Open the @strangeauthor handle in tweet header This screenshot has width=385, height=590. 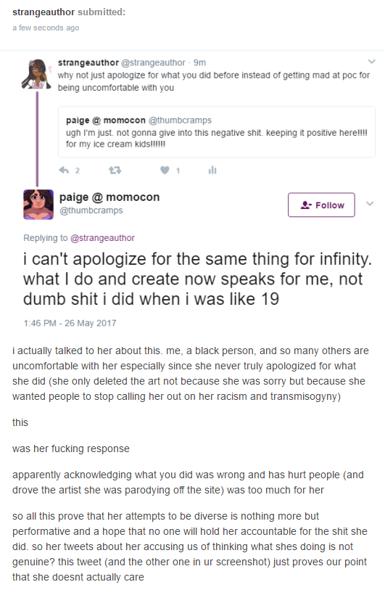coord(153,62)
